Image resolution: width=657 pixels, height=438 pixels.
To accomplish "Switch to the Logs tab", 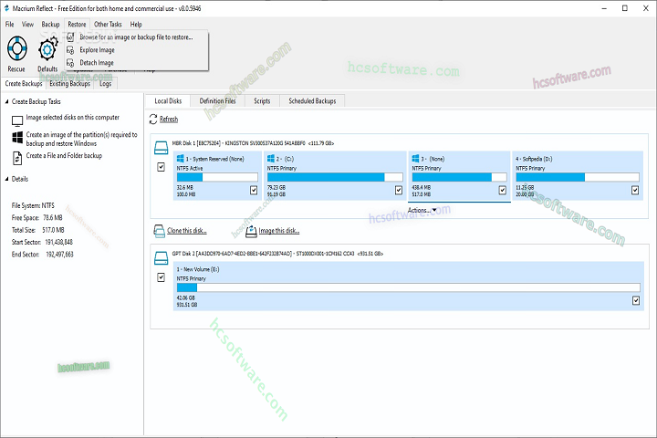I will pos(106,83).
